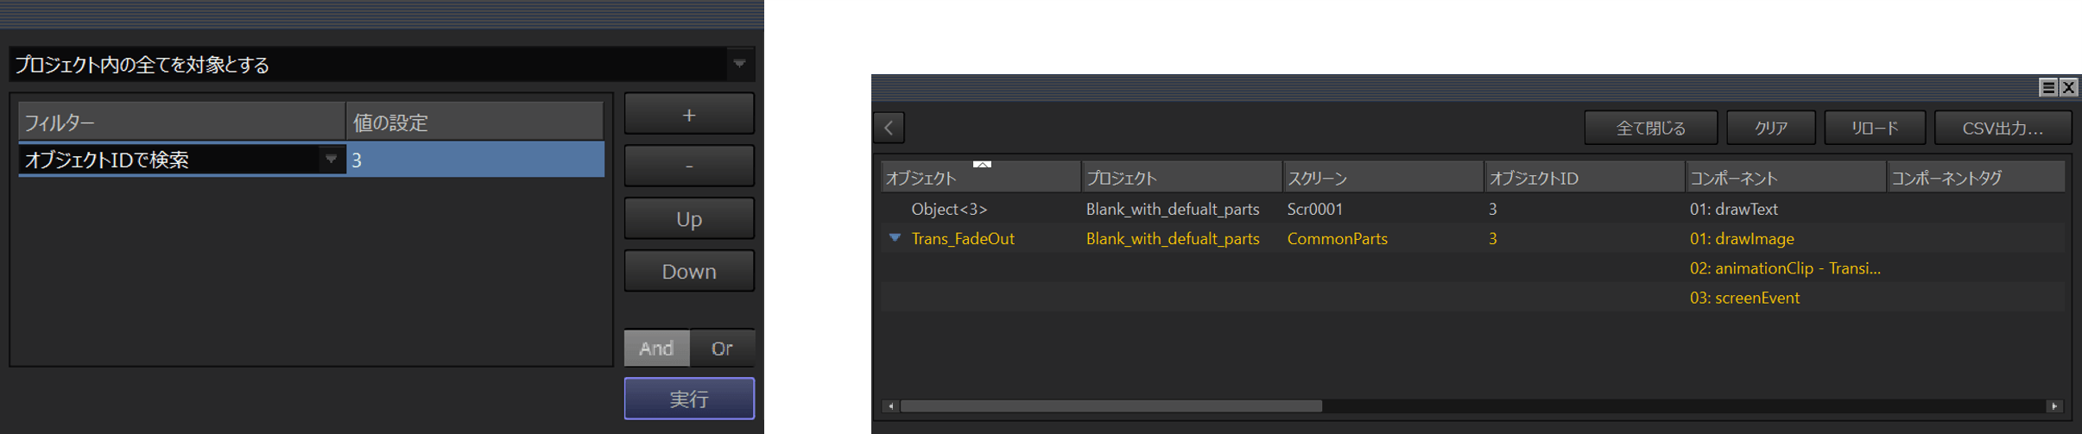The height and width of the screenshot is (434, 2082).
Task: Click the CSV出力 export button
Action: tap(2002, 129)
